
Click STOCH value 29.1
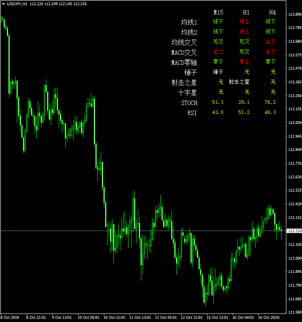click(244, 102)
